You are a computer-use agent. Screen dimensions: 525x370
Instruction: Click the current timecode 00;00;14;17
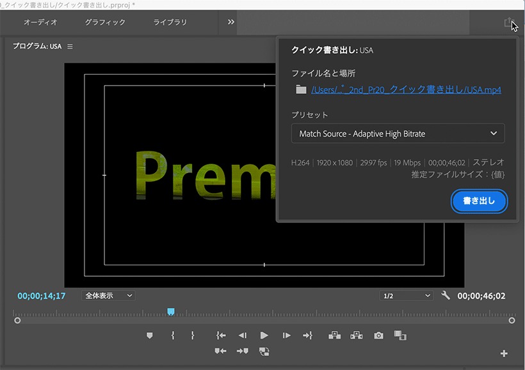click(x=42, y=296)
